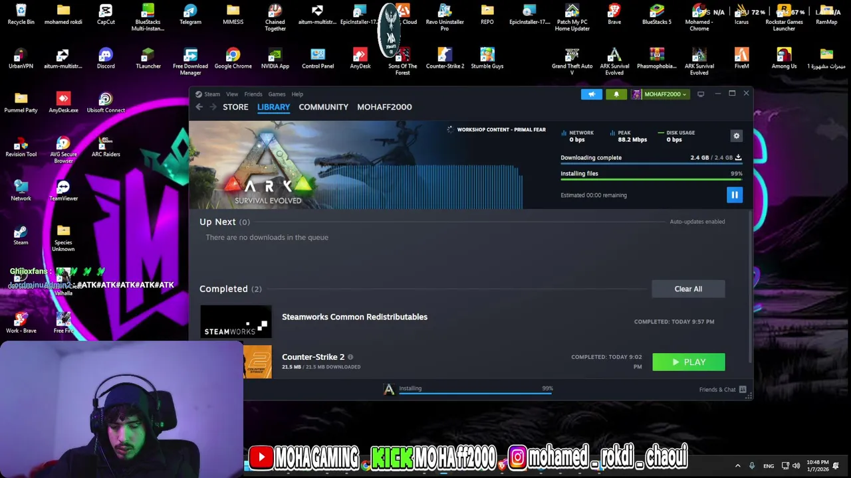
Task: Open Rockstar Games Launcher shortcut
Action: [784, 17]
